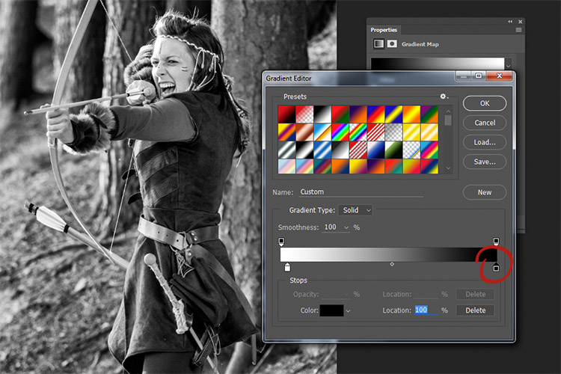
Task: Open the Properties panel options menu
Action: click(518, 30)
